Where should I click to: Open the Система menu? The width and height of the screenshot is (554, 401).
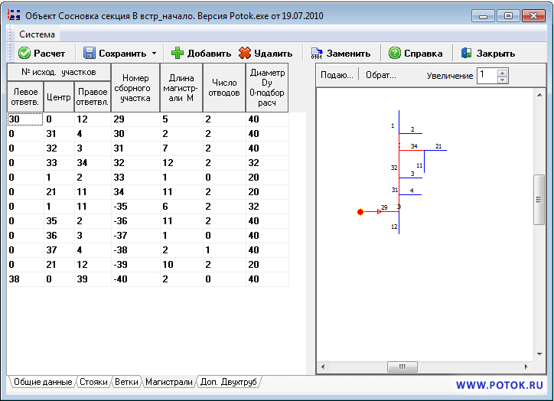click(x=37, y=34)
